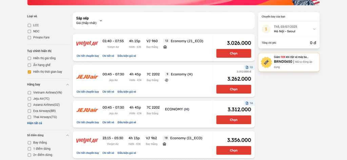Uncheck Hiển thị thời gian bay option
This screenshot has width=347, height=160.
(x=29, y=72)
